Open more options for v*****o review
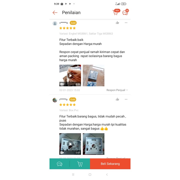 pyautogui.click(x=126, y=23)
